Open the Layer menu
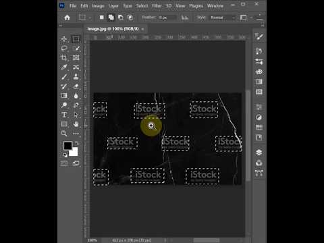 113,6
